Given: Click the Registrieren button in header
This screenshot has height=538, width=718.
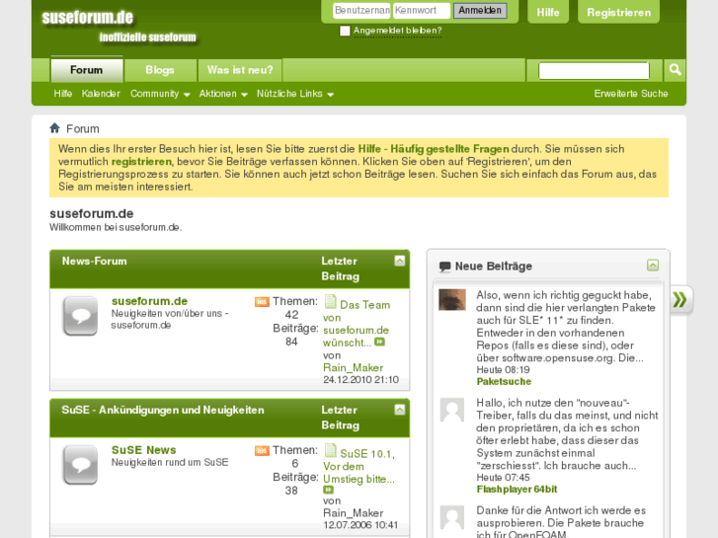Looking at the screenshot, I should pos(618,13).
